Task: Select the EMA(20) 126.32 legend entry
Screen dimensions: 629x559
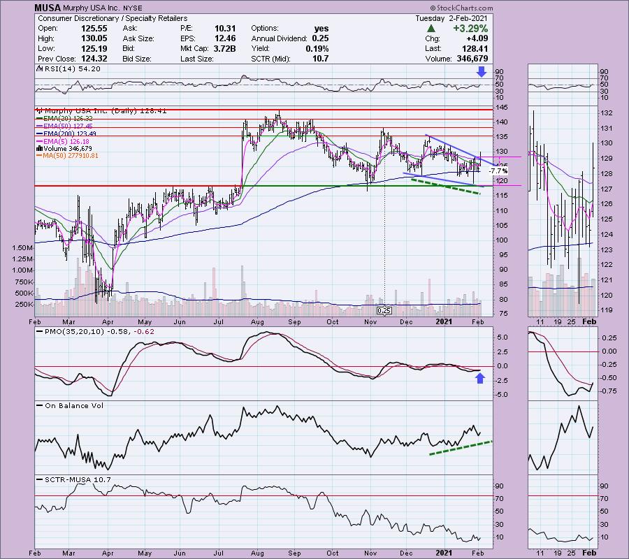Action: 64,119
